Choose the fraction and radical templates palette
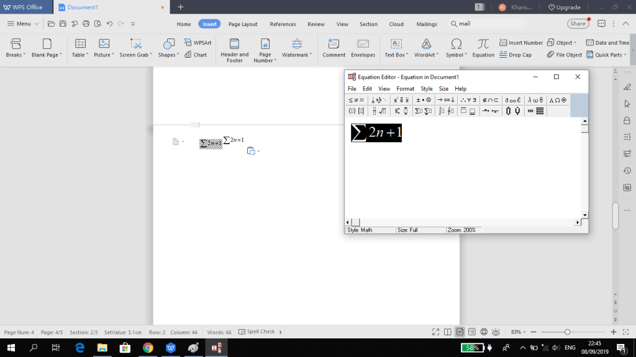This screenshot has width=636, height=357. pyautogui.click(x=379, y=111)
